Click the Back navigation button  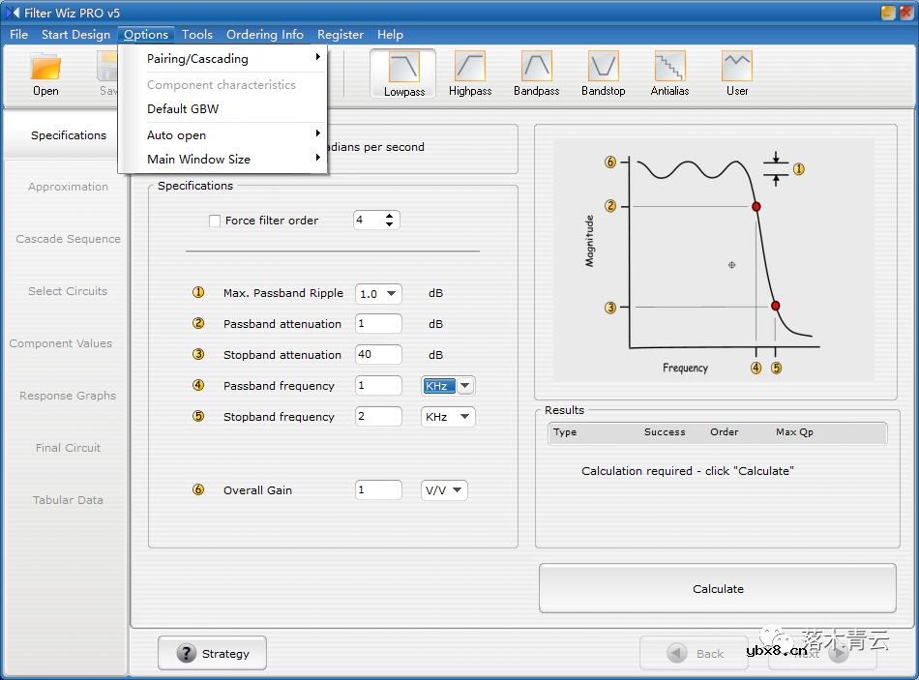coord(697,654)
